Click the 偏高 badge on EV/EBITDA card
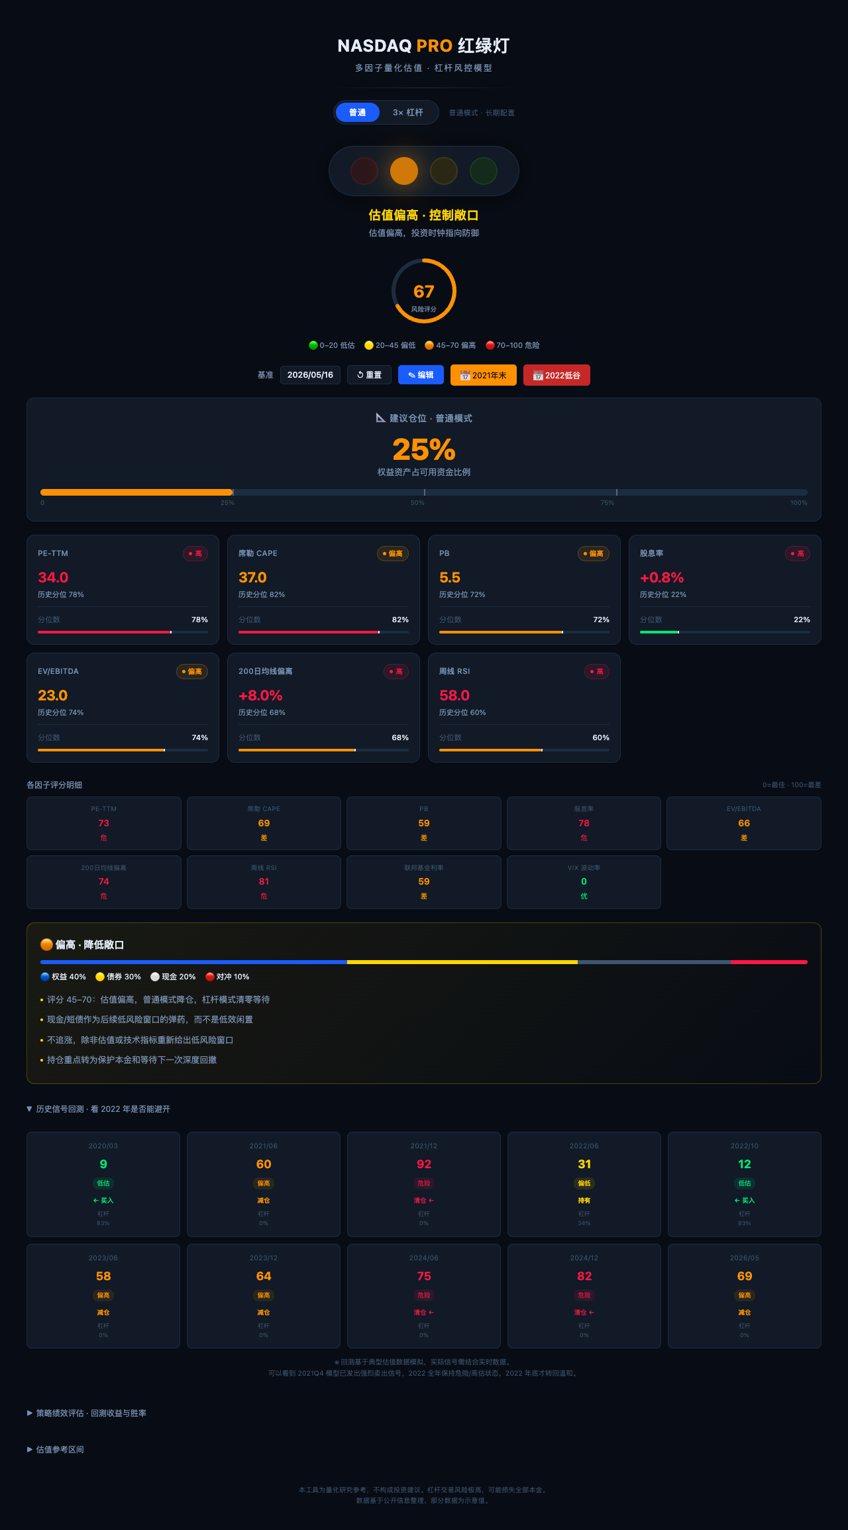848x1530 pixels. 192,672
